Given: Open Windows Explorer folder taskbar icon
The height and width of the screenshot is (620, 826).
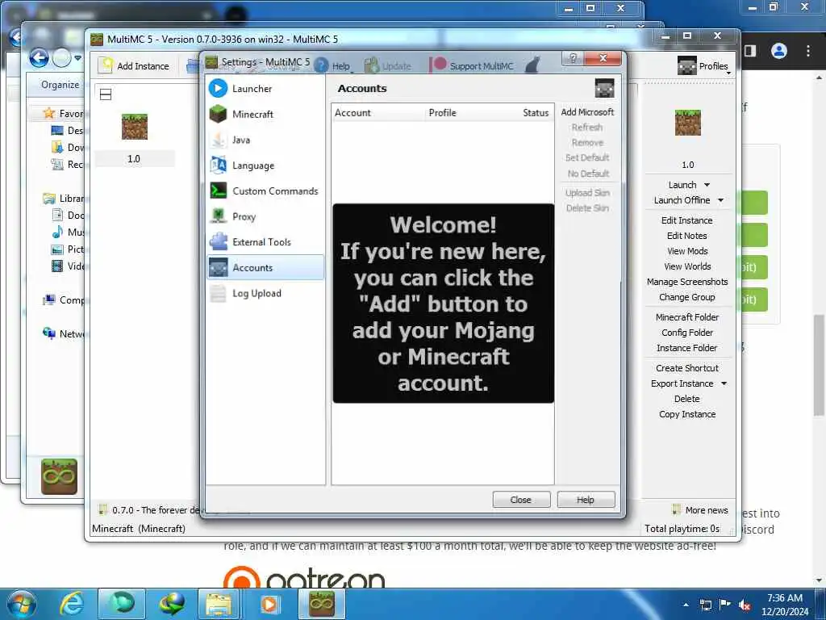Looking at the screenshot, I should pos(219,604).
